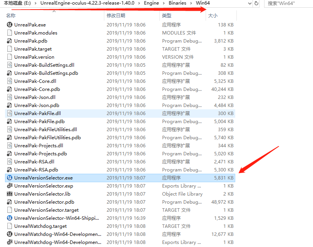Click the refresh button beside address bar
Screen dimensions: 313x247
click(x=256, y=3)
